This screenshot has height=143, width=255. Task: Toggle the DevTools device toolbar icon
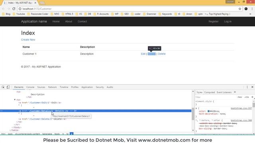[8, 87]
